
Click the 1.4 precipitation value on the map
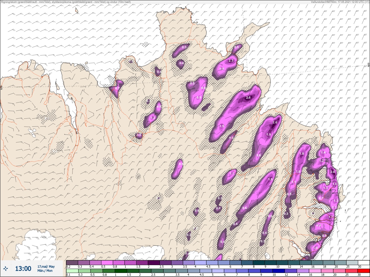(x=323, y=153)
